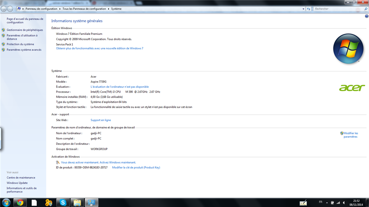Viewport: 369px width, 207px height.
Task: Open 'Informations et outils de performance'
Action: click(x=22, y=190)
